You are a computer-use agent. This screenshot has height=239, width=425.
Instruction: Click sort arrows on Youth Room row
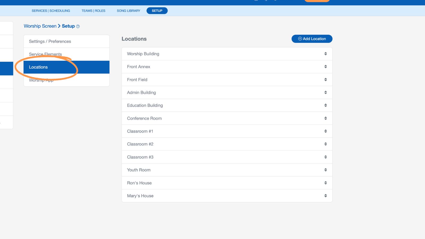[x=325, y=170]
